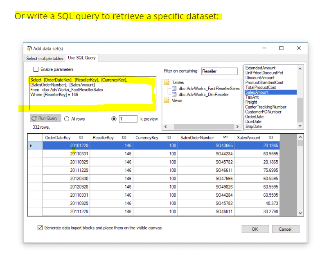331x257 pixels.
Task: Click the first row's arrow indicator
Action: (x=31, y=146)
